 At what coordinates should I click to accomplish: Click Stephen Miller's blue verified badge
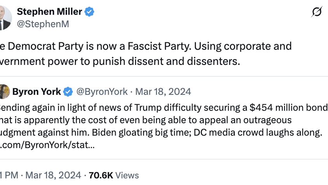point(90,12)
